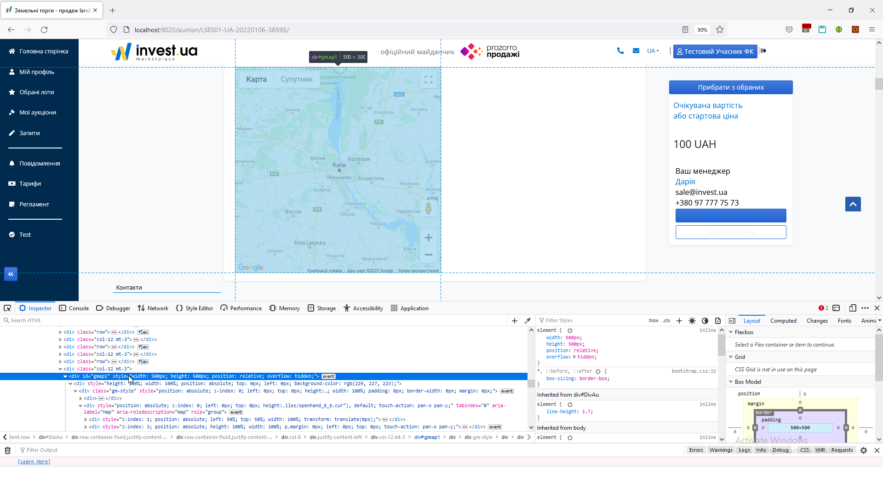Expand the overflow property shorthand arrow
The height and width of the screenshot is (478, 883).
tap(574, 357)
